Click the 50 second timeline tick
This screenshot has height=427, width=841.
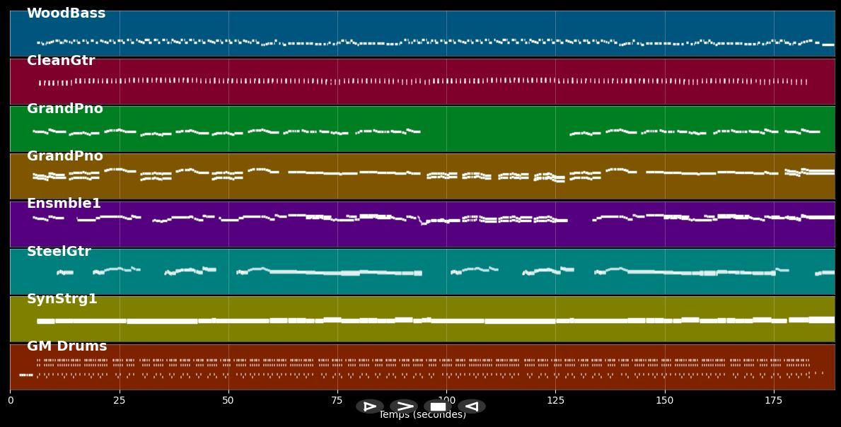[228, 401]
